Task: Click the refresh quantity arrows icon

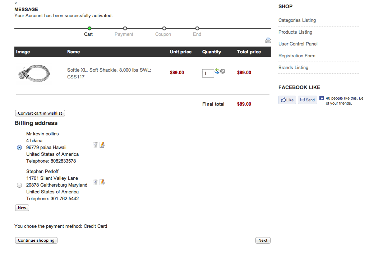Action: coord(217,71)
